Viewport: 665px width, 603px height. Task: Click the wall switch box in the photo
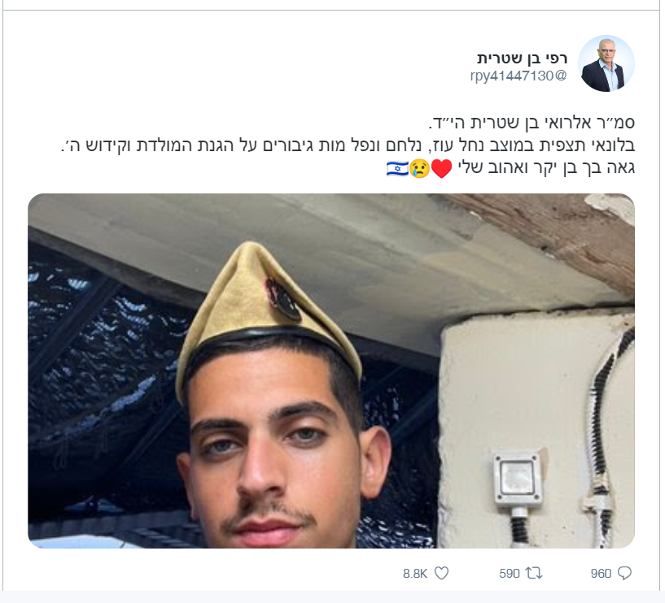pyautogui.click(x=518, y=479)
